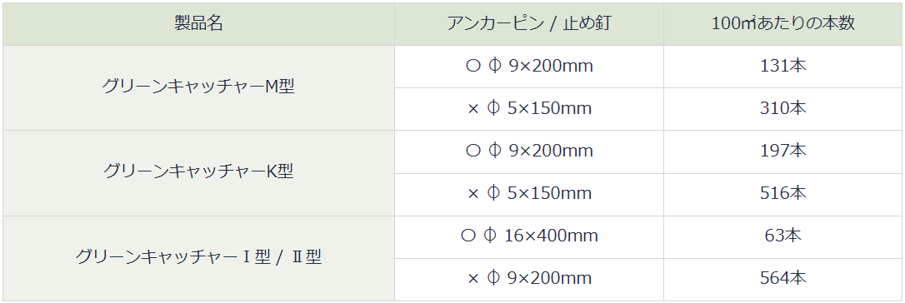Select the アンカーピン / 止め釘 header cell

529,23
